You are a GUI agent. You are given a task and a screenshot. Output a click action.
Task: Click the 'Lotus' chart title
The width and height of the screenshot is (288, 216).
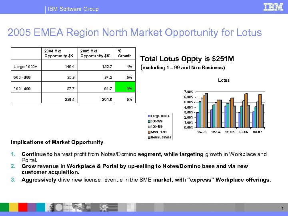tap(224, 80)
